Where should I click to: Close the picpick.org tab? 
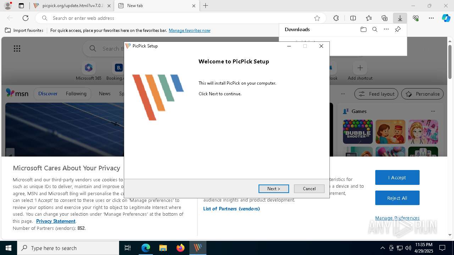coord(109,6)
